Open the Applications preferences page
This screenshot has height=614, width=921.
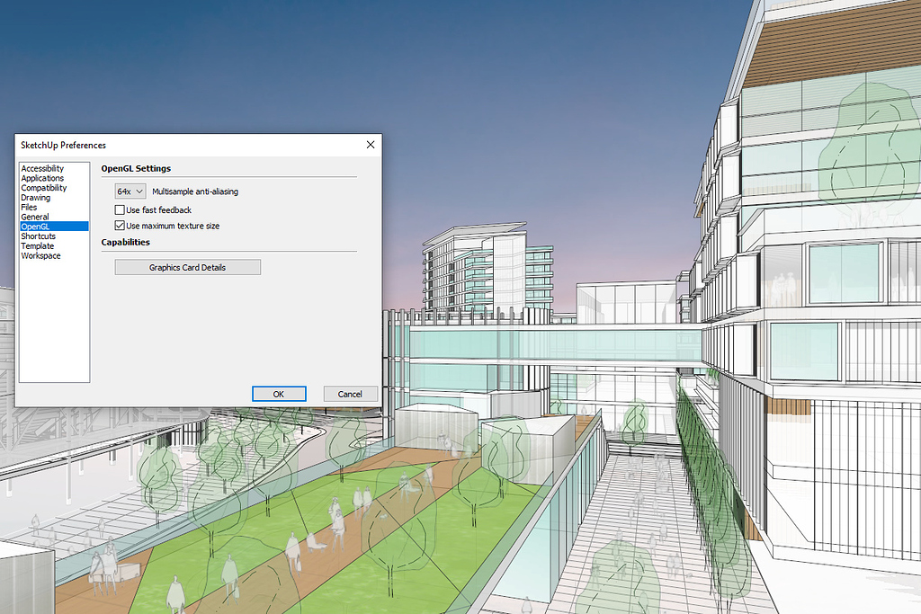[42, 178]
